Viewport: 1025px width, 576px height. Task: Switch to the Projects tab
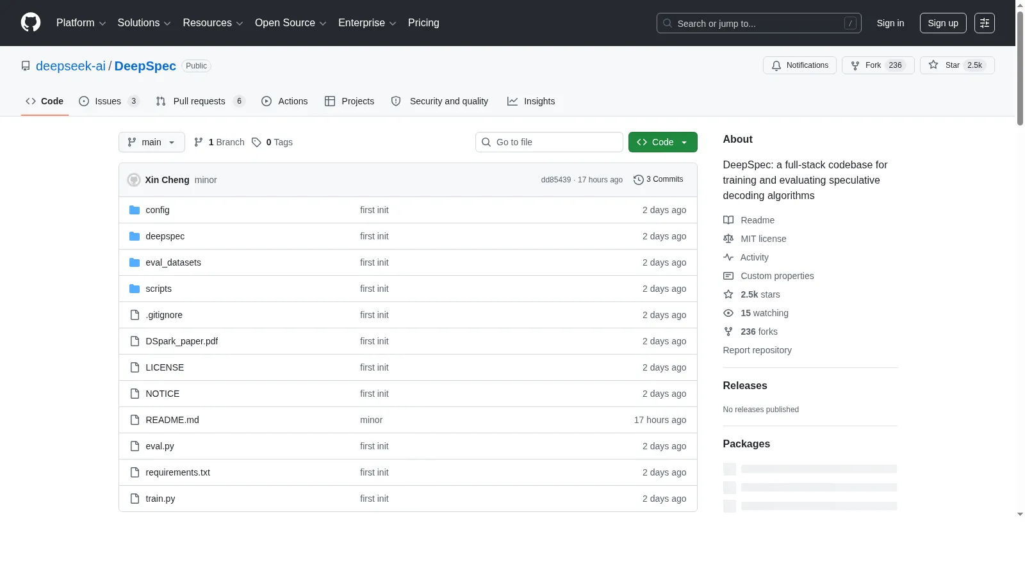pyautogui.click(x=350, y=101)
